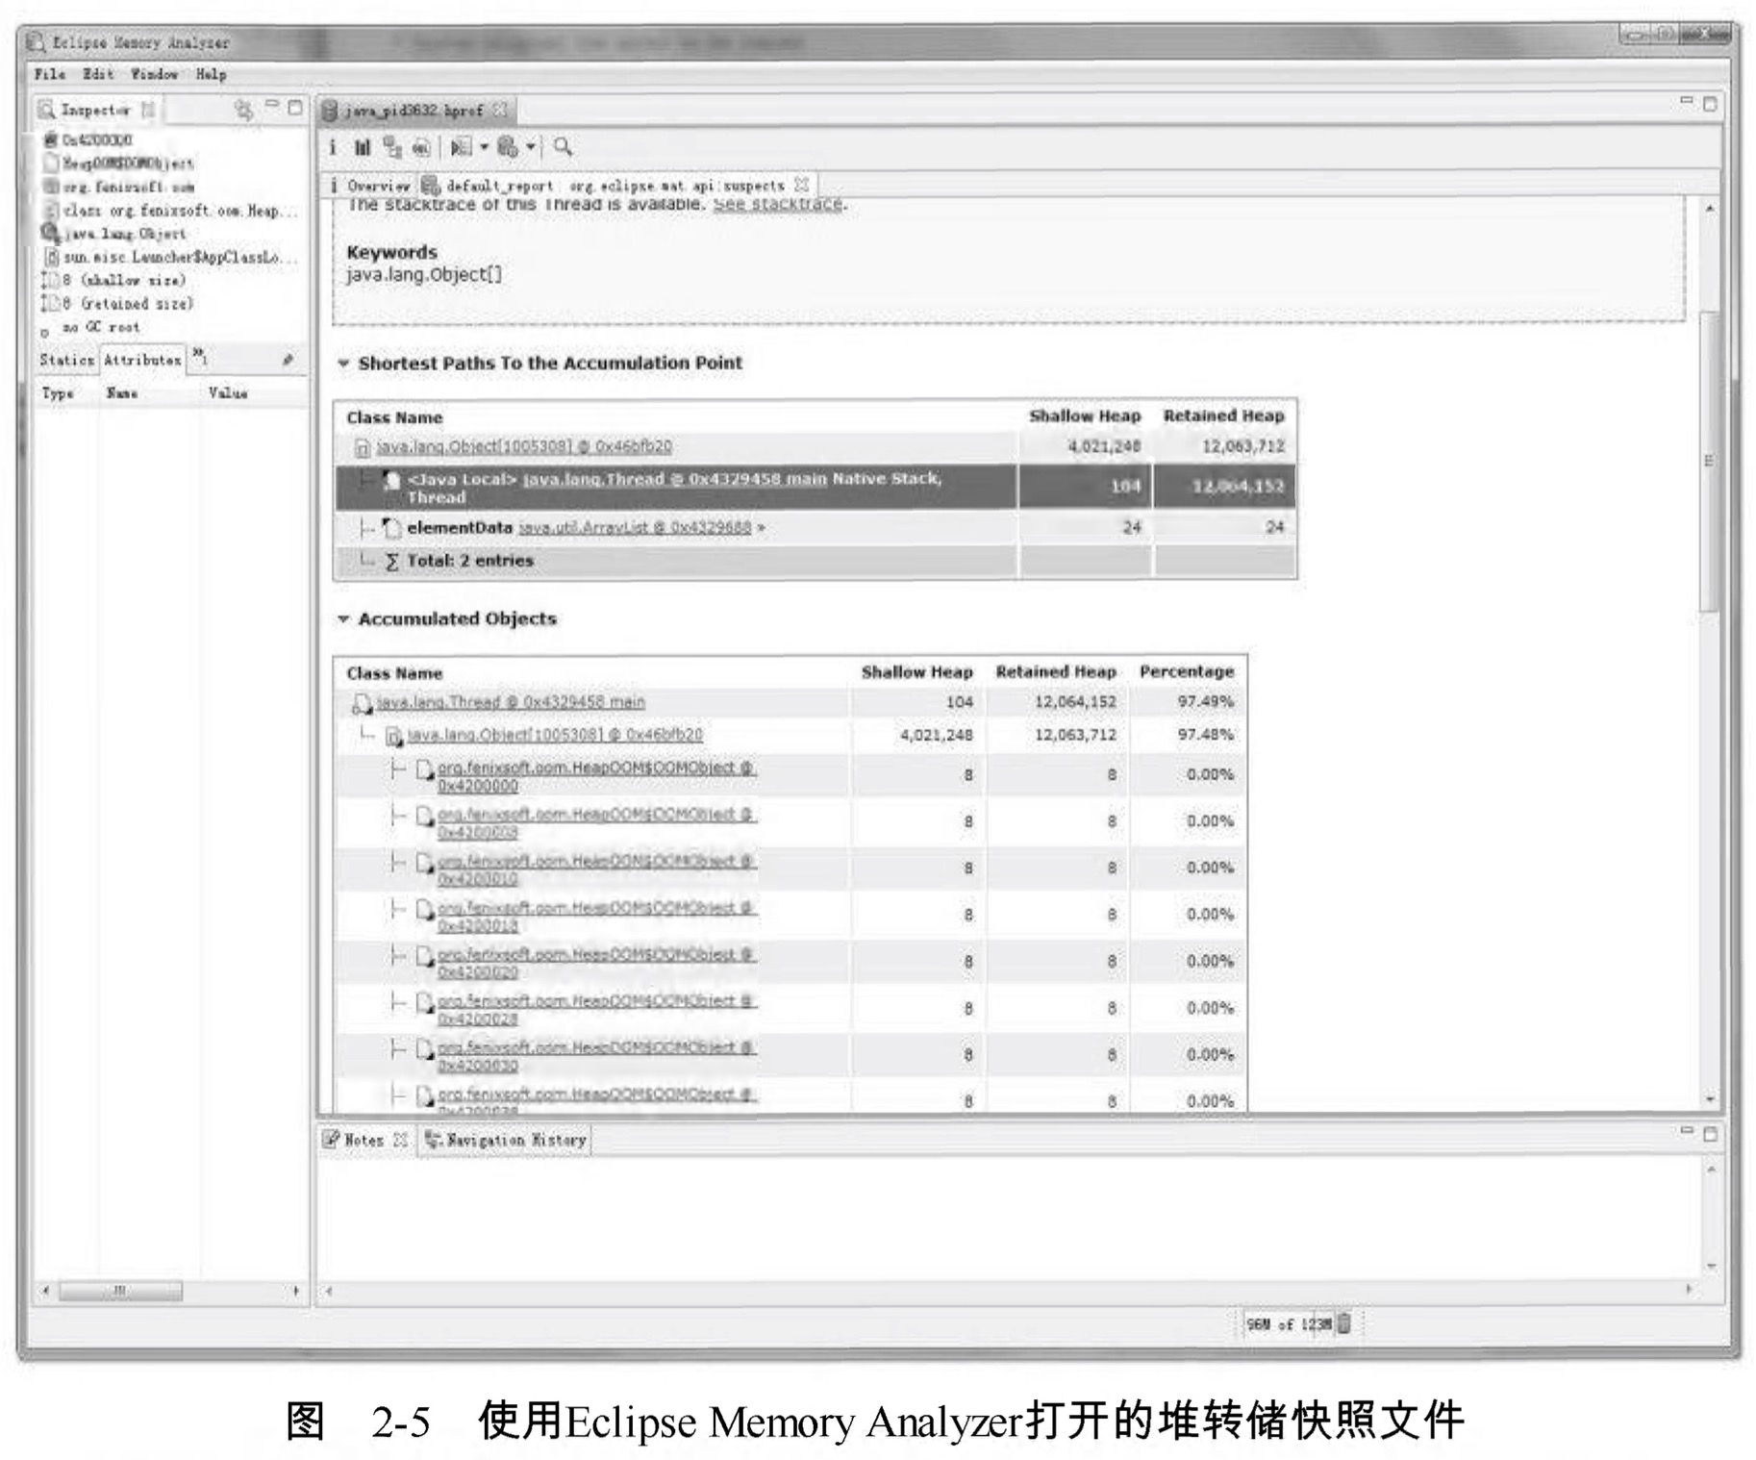Open HeapOOM$OOMObject @ 0x4200000 link

(x=596, y=777)
